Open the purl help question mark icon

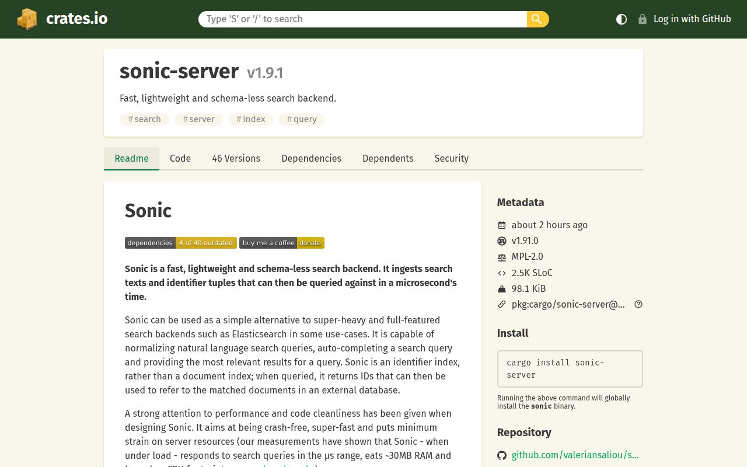[638, 304]
